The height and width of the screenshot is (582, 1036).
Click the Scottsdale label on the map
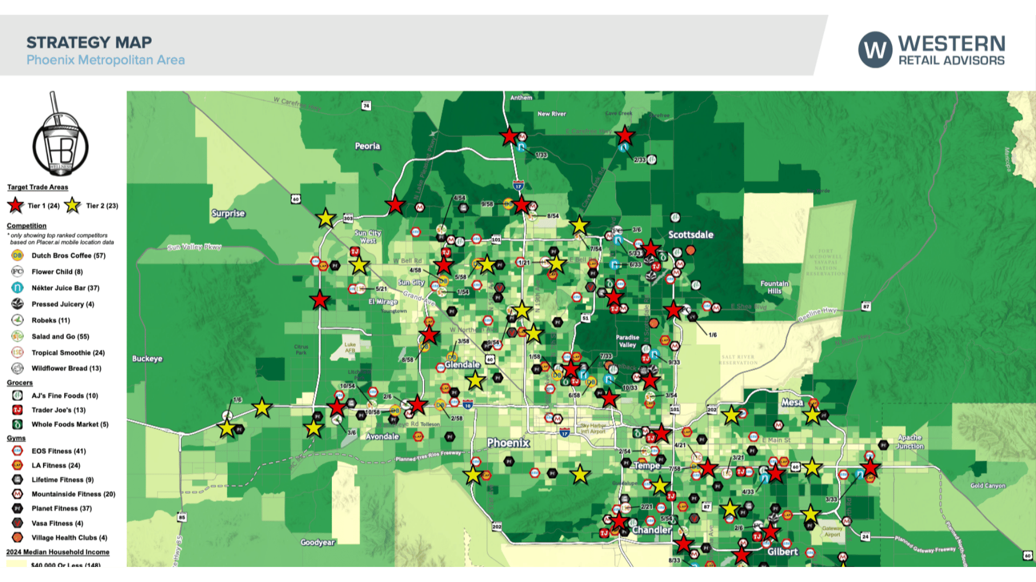point(691,235)
